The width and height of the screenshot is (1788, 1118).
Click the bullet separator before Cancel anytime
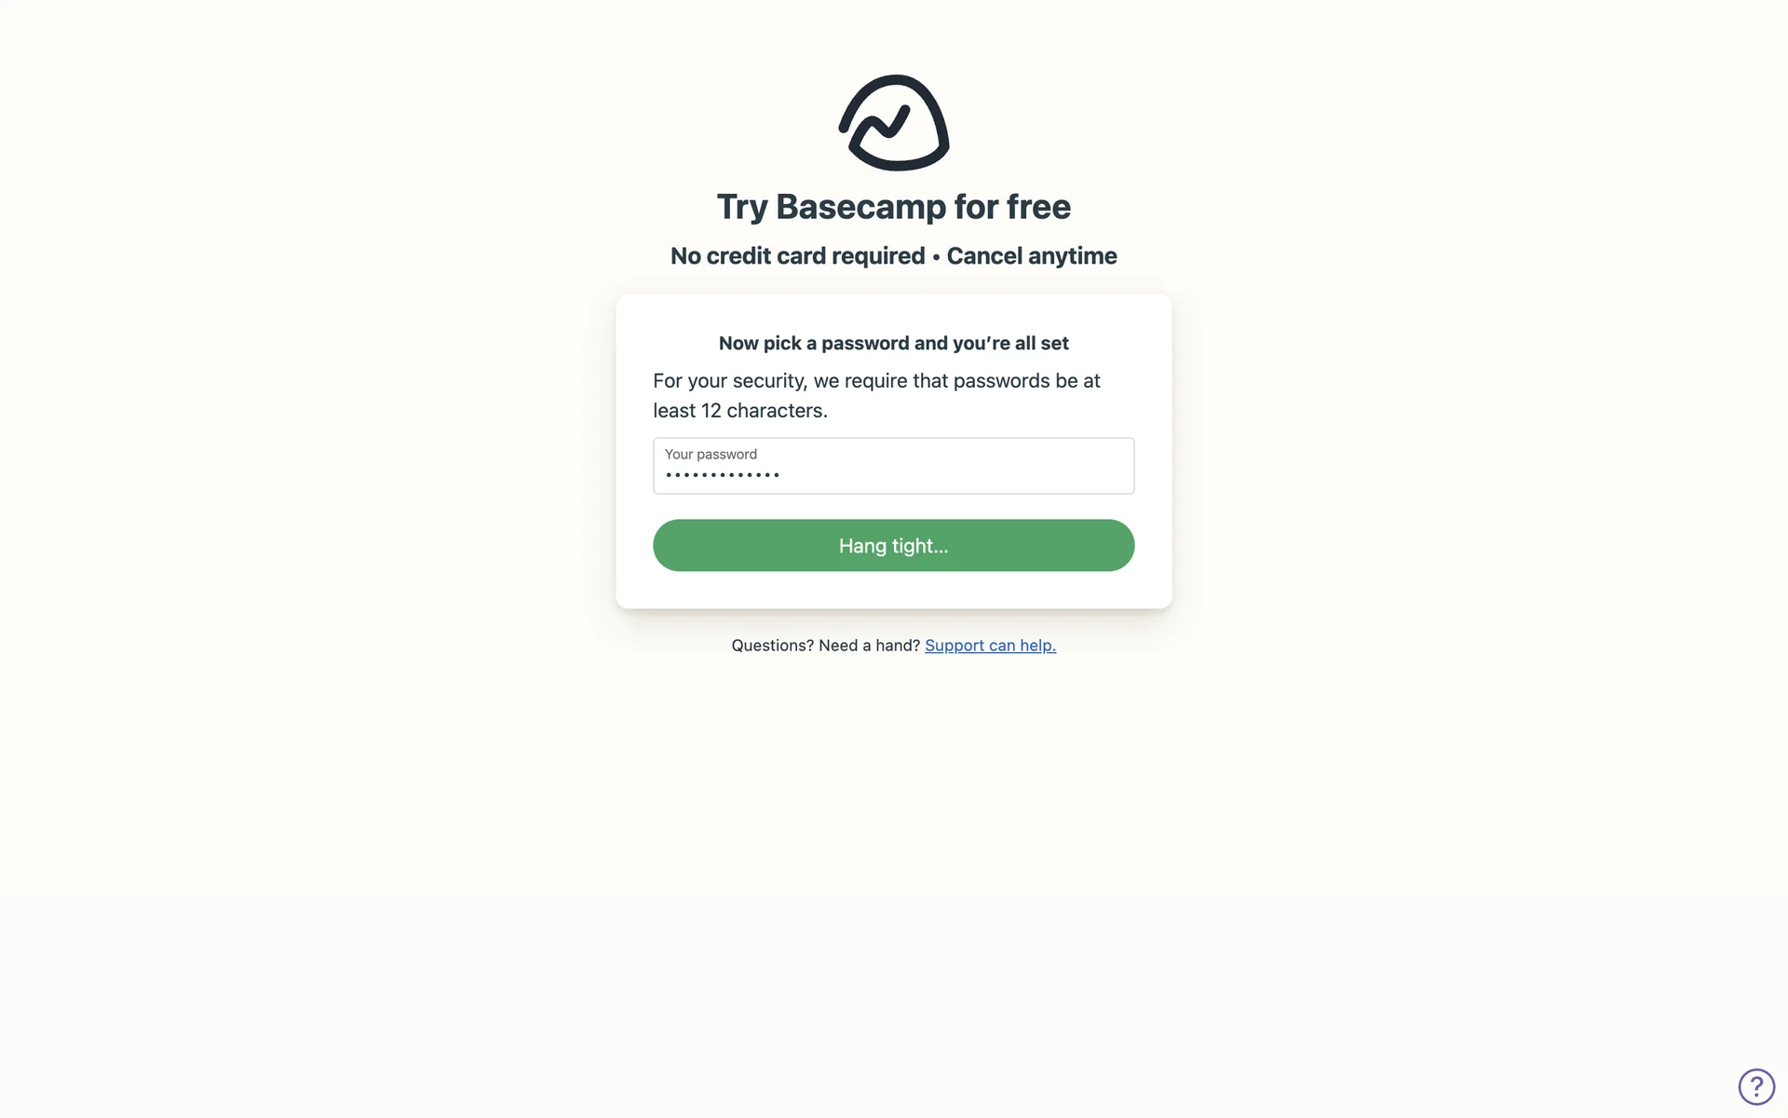(x=936, y=257)
